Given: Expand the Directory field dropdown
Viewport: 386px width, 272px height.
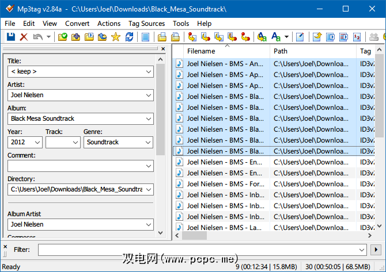Looking at the screenshot, I should point(149,190).
